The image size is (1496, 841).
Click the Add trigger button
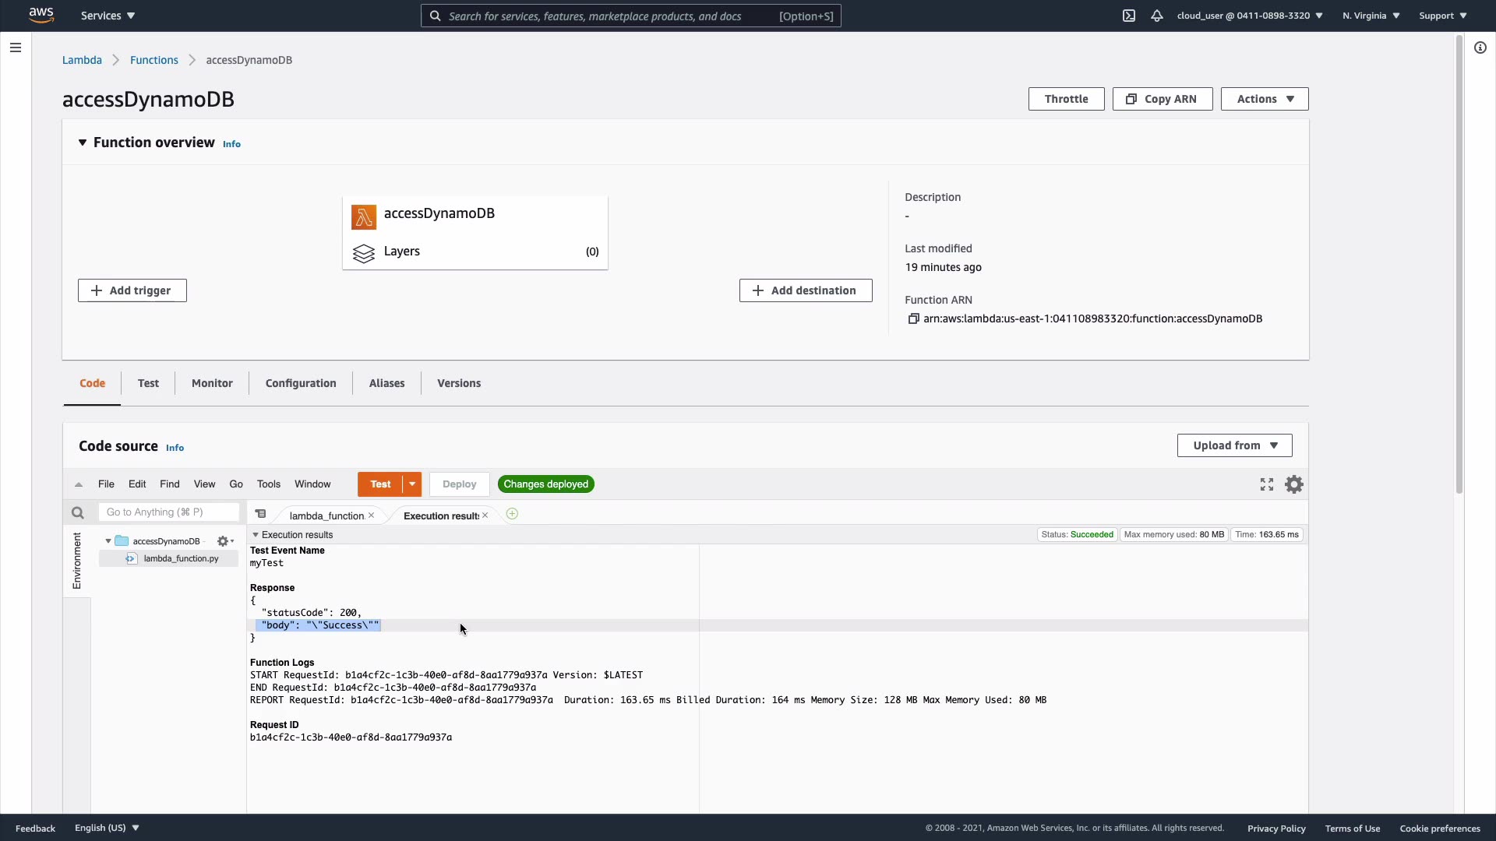(132, 290)
